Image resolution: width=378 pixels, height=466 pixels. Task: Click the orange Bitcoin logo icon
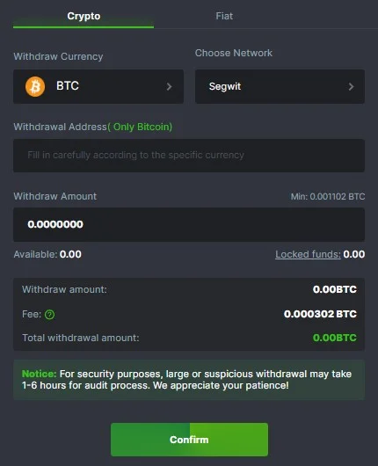click(x=35, y=86)
